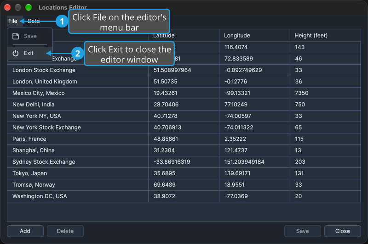Click the floppy disk Save icon
368x244 pixels.
pyautogui.click(x=16, y=36)
